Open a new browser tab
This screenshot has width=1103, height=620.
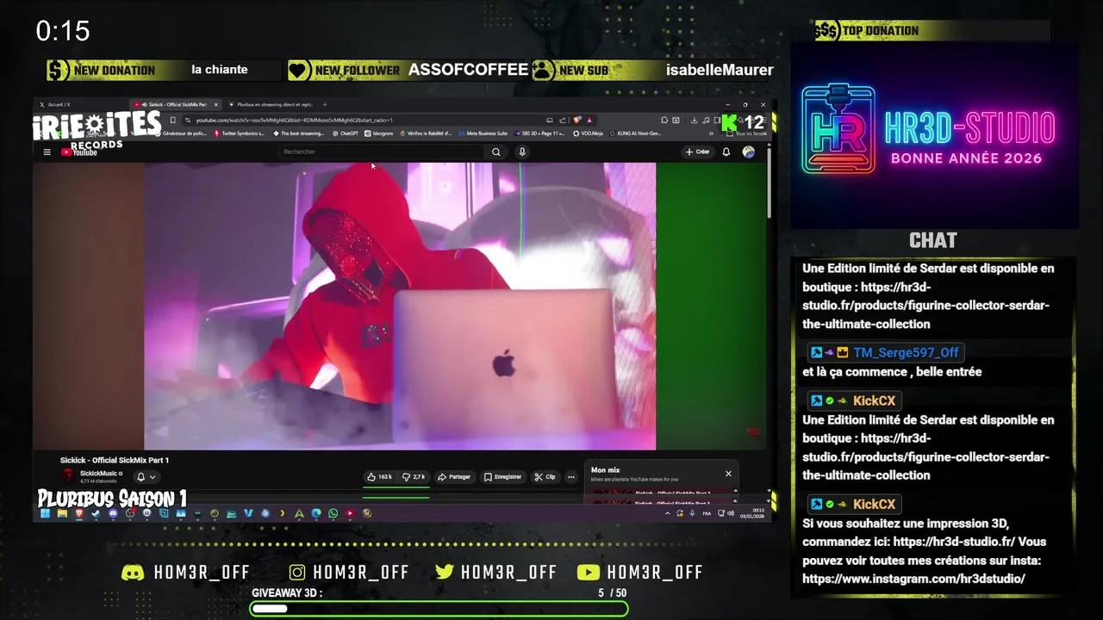(x=325, y=104)
